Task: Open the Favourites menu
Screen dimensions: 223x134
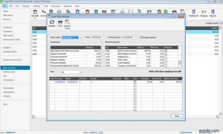Action: tap(56, 6)
